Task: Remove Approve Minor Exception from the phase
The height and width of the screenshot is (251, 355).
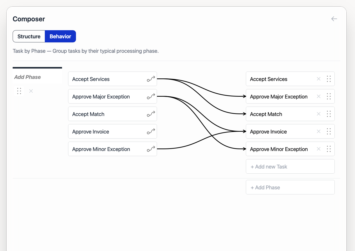Action: tap(318, 149)
